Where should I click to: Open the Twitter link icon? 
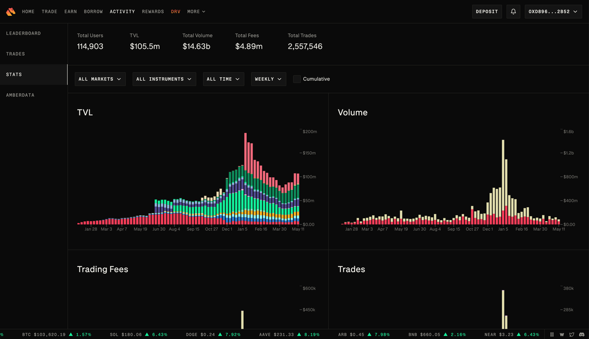pos(572,334)
